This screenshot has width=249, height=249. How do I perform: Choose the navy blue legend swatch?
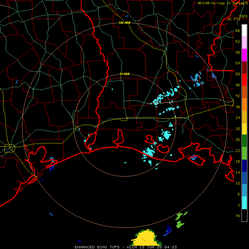click(244, 166)
